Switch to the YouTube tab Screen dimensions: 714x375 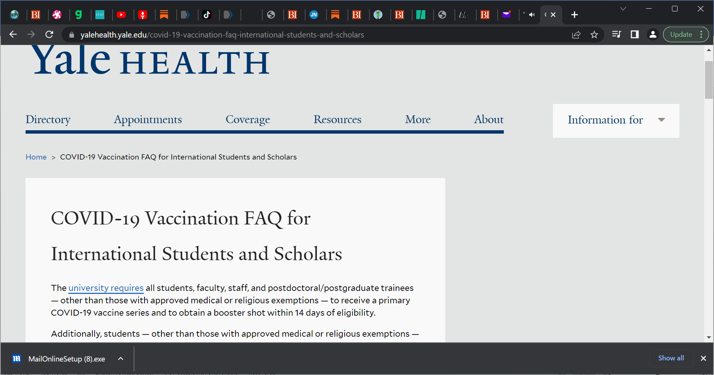[x=121, y=15]
